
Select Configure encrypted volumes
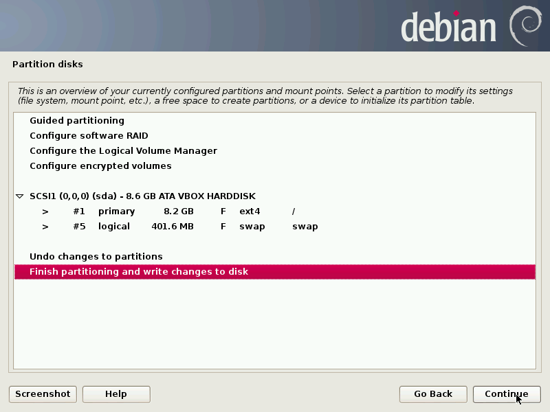pos(275,165)
